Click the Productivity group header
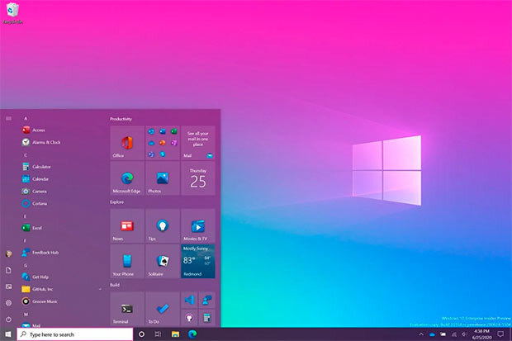The width and height of the screenshot is (512, 341). click(121, 119)
